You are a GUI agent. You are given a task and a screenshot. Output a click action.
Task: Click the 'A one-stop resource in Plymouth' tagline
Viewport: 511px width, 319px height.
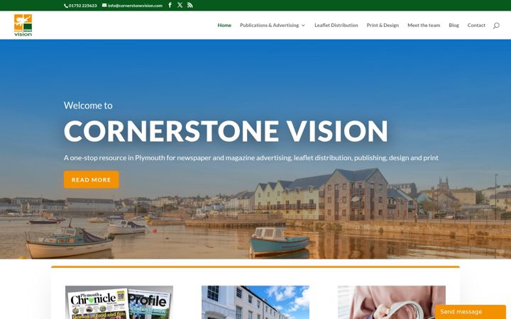(251, 158)
